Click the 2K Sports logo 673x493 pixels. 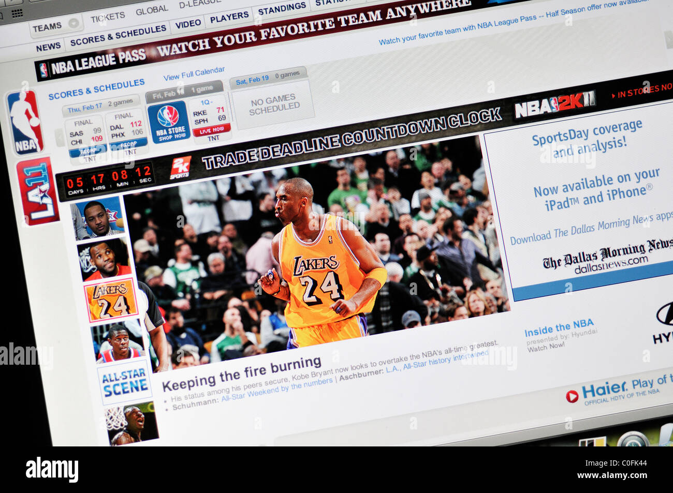click(181, 168)
